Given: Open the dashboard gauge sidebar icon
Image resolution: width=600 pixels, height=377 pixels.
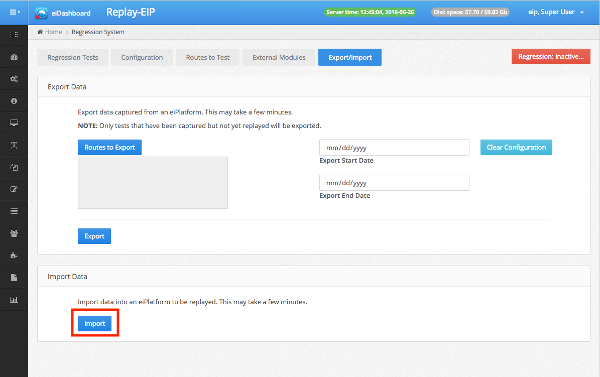Looking at the screenshot, I should pyautogui.click(x=14, y=57).
